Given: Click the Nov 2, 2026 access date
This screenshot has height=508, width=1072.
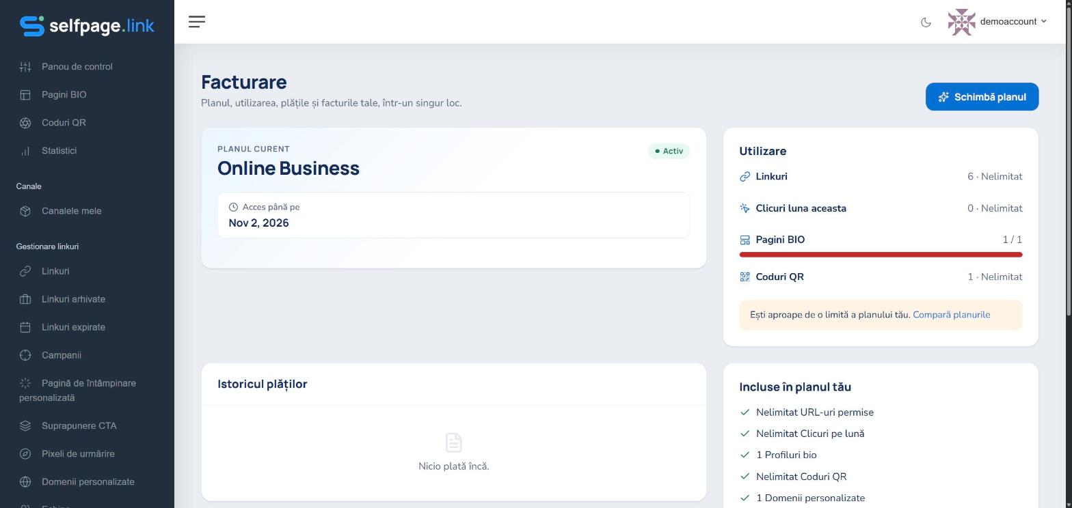Looking at the screenshot, I should pos(258,223).
